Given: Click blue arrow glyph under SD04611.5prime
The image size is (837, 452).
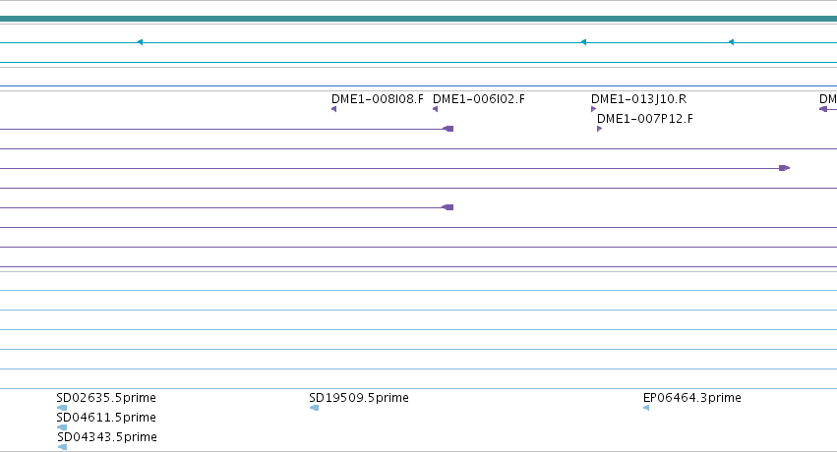Looking at the screenshot, I should point(62,427).
